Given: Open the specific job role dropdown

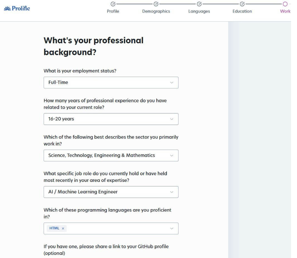Looking at the screenshot, I should pyautogui.click(x=111, y=192).
